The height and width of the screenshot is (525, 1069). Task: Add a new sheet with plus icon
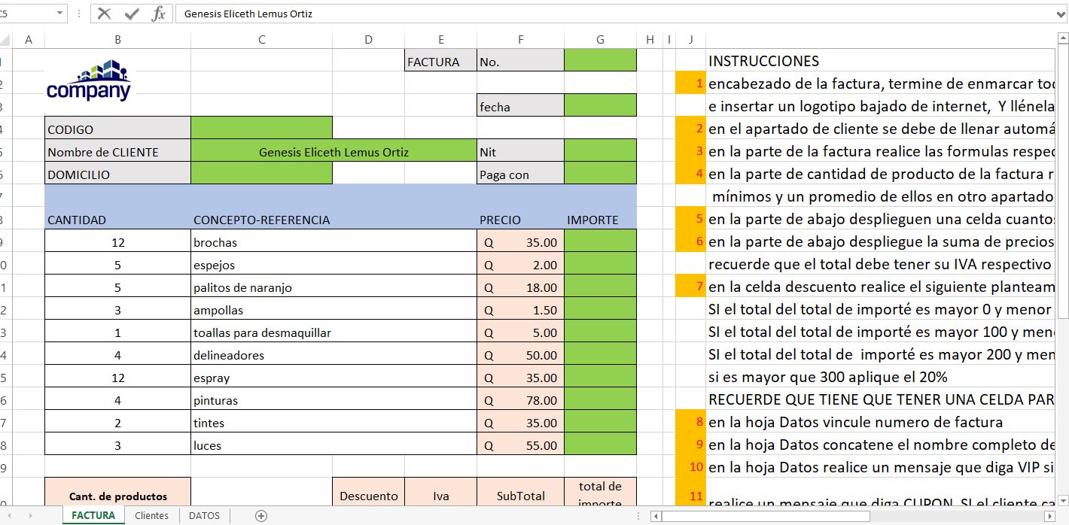point(261,516)
